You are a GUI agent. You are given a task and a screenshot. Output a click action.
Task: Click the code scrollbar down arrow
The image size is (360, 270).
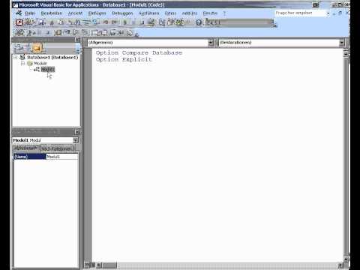[346, 259]
